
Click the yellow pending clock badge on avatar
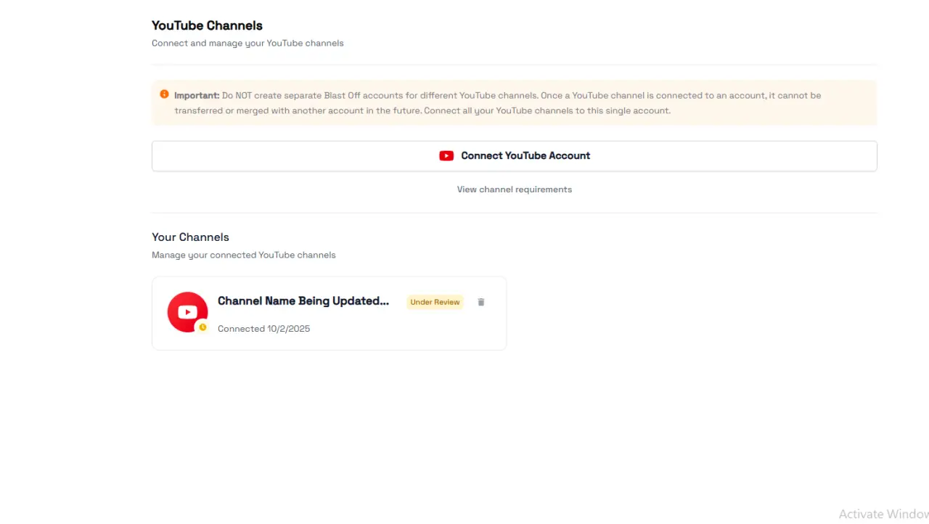[x=202, y=327]
